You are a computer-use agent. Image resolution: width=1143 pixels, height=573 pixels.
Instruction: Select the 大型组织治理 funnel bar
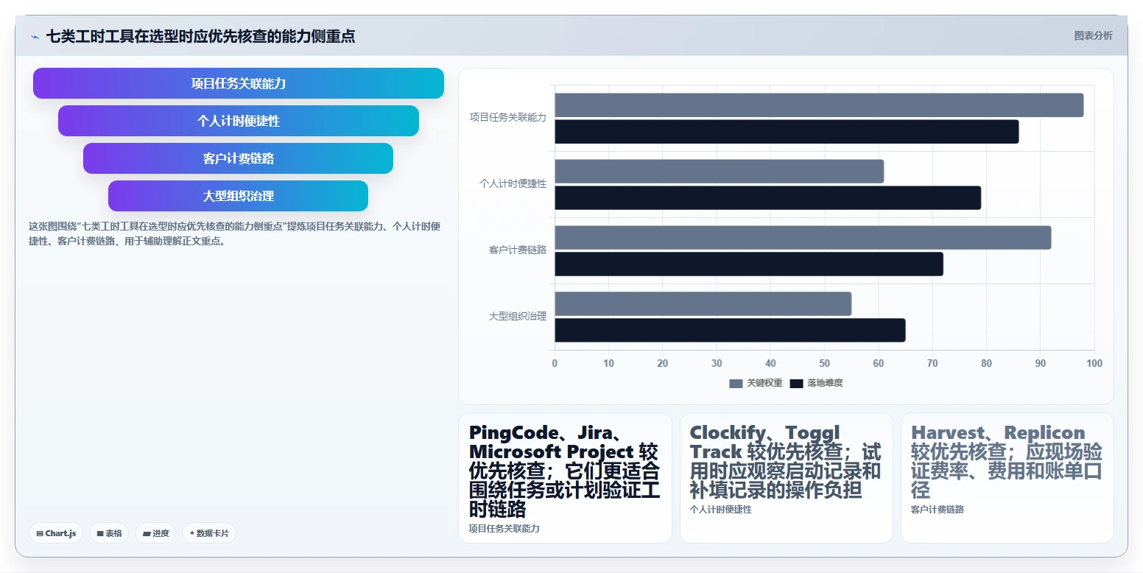click(x=239, y=196)
